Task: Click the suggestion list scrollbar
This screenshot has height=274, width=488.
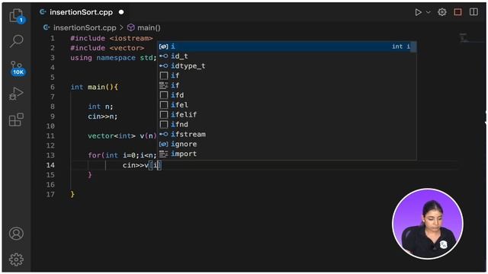Action: pyautogui.click(x=413, y=47)
